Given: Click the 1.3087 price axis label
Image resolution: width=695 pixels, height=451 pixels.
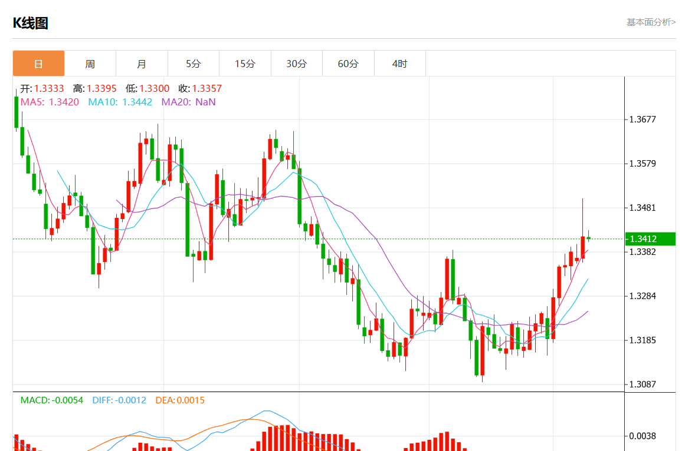Looking at the screenshot, I should 642,384.
